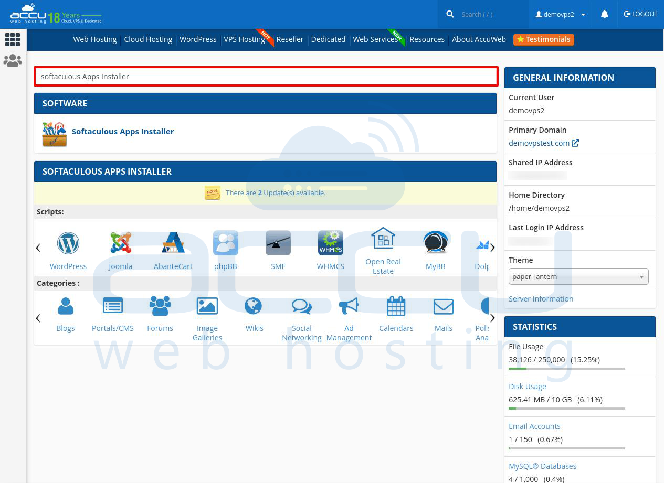Open the Calendars category icon
This screenshot has width=664, height=483.
[396, 306]
